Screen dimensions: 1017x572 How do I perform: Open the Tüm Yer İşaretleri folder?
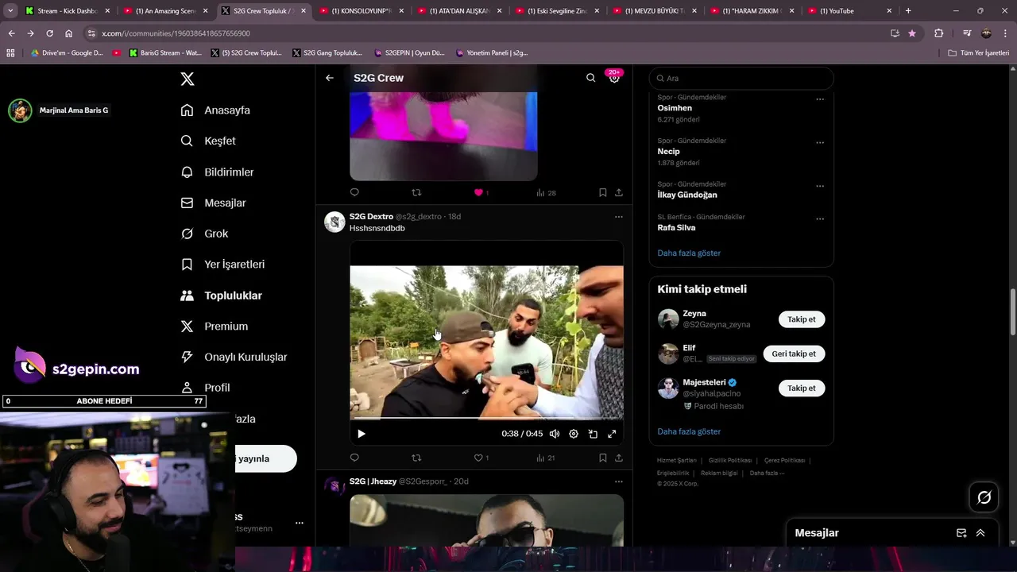(x=979, y=52)
